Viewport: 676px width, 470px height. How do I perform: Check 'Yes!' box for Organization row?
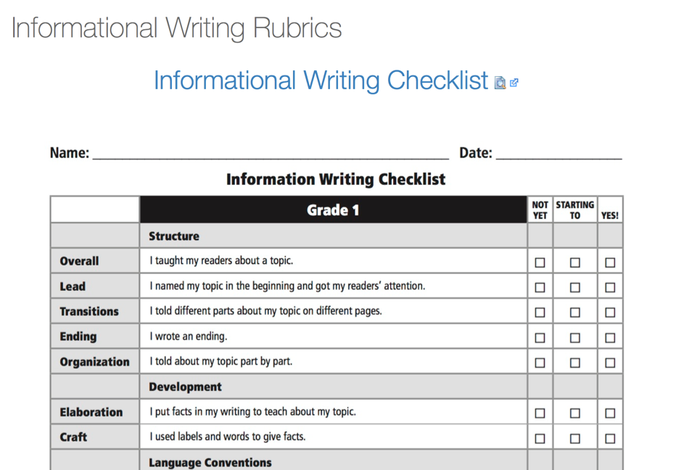610,363
